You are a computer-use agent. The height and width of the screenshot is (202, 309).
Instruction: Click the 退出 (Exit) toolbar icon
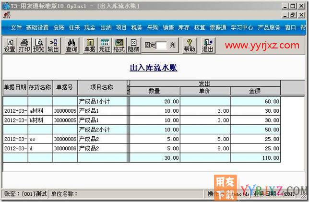208,46
